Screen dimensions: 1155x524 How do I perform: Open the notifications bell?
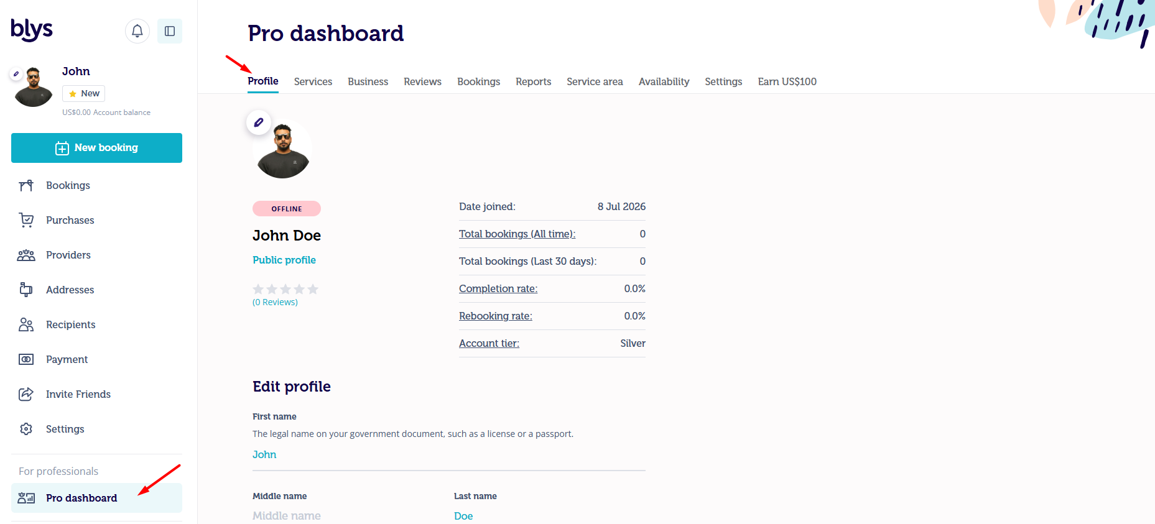(137, 31)
